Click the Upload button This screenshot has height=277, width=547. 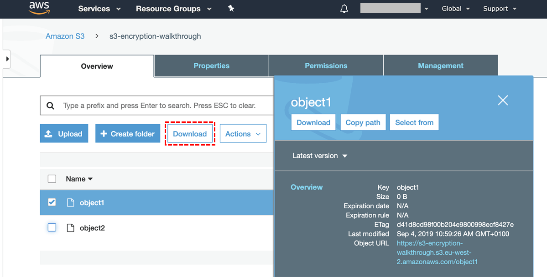click(x=64, y=134)
